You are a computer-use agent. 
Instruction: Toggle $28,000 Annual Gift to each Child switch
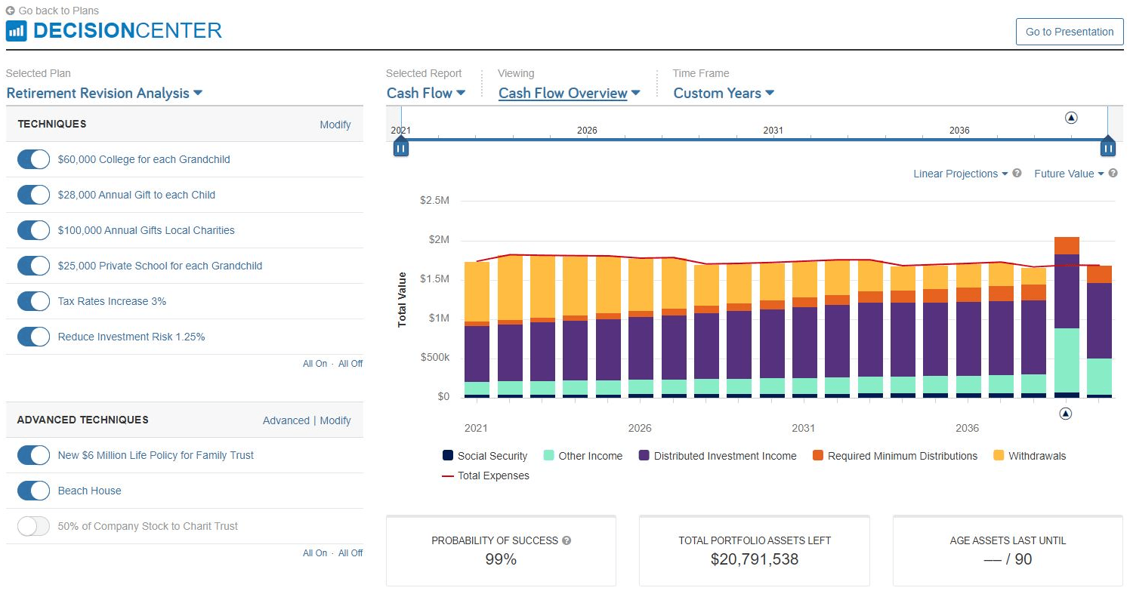point(33,195)
